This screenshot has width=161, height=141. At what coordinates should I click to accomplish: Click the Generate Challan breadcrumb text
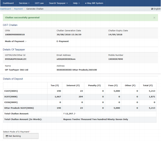(x=35, y=9)
